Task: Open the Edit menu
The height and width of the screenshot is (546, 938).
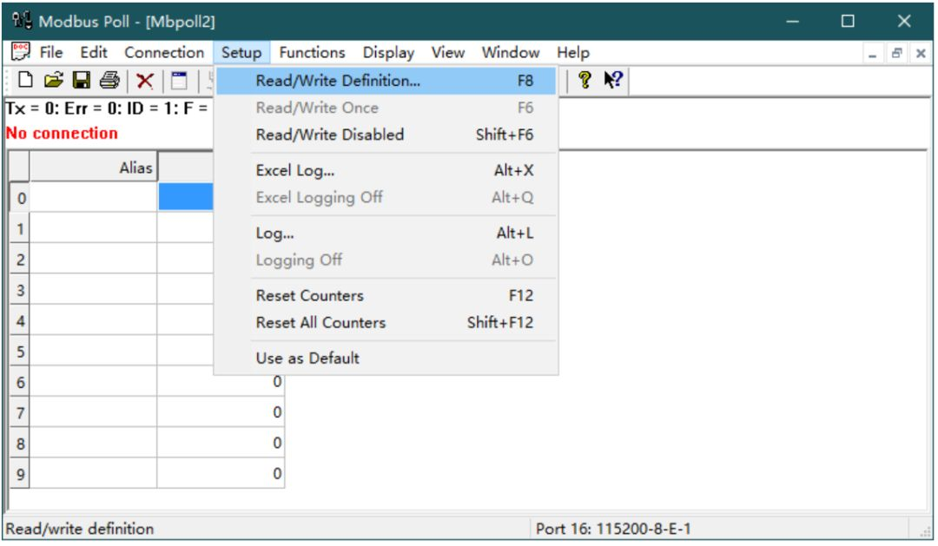Action: 93,53
